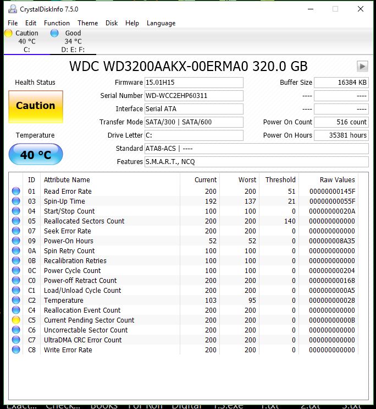Click raw value 00000000000B
This screenshot has height=409, width=376.
click(332, 320)
